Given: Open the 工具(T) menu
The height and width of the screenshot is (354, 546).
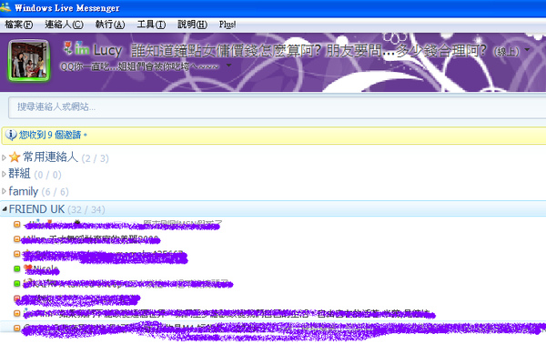Looking at the screenshot, I should tap(151, 25).
